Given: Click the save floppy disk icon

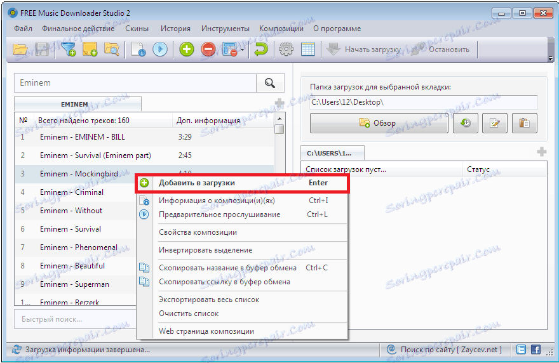Looking at the screenshot, I should 41,49.
